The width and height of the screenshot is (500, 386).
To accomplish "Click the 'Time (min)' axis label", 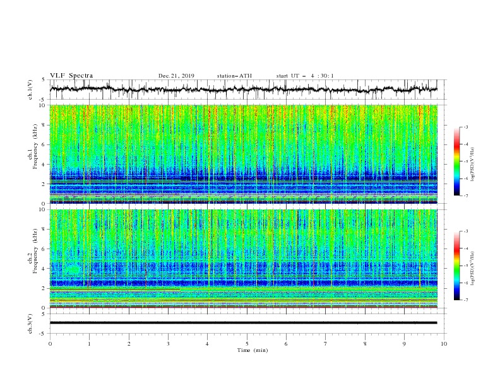I will pos(253,350).
